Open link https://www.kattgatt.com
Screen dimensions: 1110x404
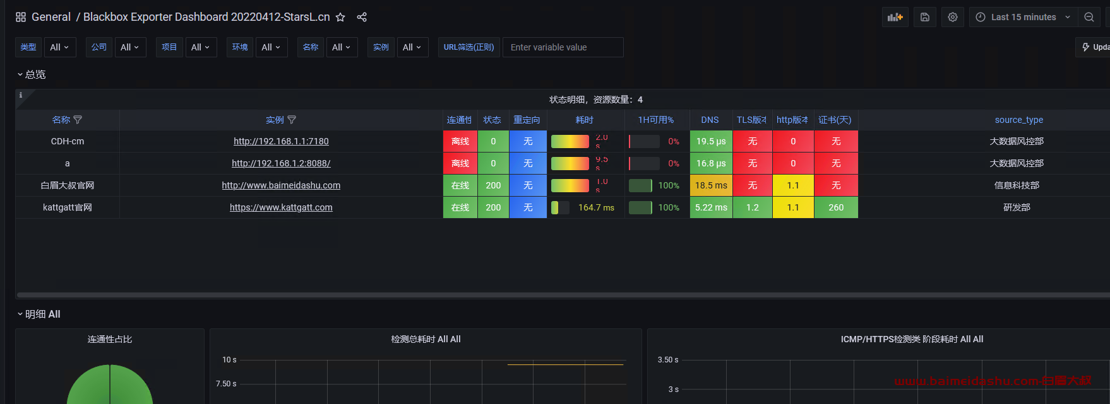coord(281,207)
